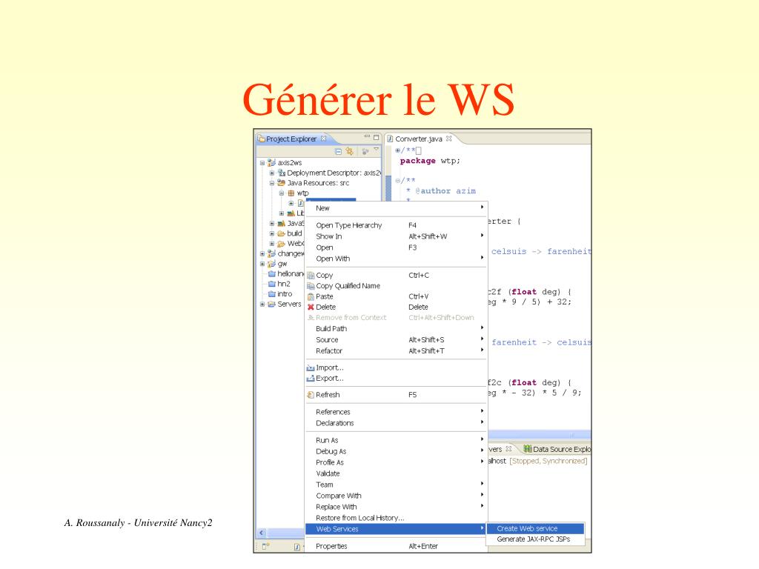This screenshot has width=759, height=569.
Task: Click build folder icon
Action: pyautogui.click(x=281, y=233)
